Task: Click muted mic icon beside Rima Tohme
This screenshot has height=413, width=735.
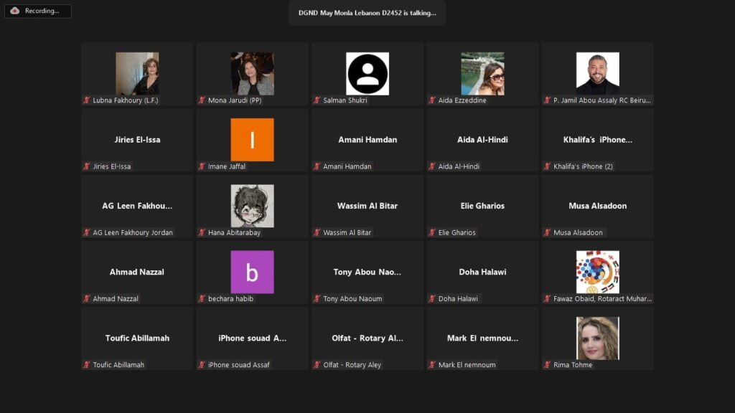Action: point(547,365)
